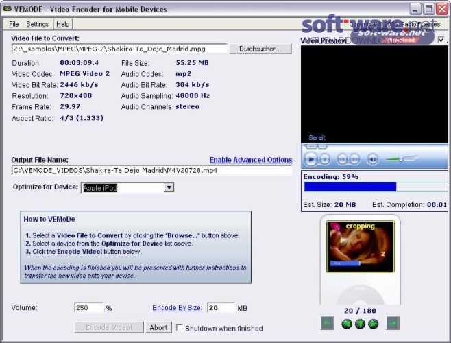Click the Play button in video preview

(310, 159)
